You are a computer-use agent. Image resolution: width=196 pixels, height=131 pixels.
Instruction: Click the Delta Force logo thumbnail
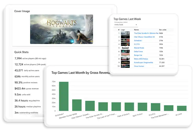125,52
